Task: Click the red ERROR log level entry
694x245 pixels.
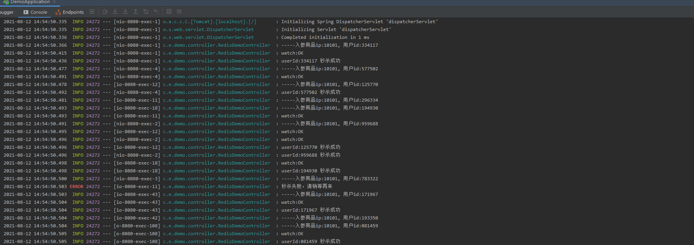Action: 77,186
